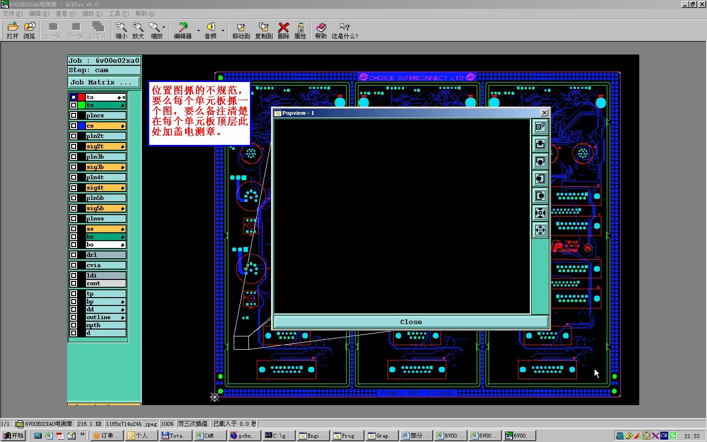Click the Popview pan right arrow icon
The image size is (707, 442).
(540, 196)
